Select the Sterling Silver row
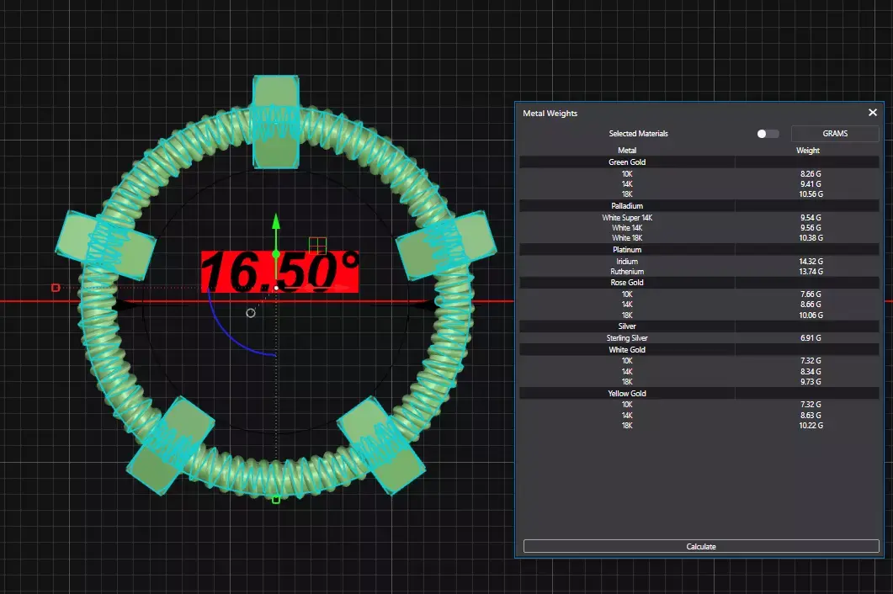Screen dimensions: 893x594 (699, 337)
